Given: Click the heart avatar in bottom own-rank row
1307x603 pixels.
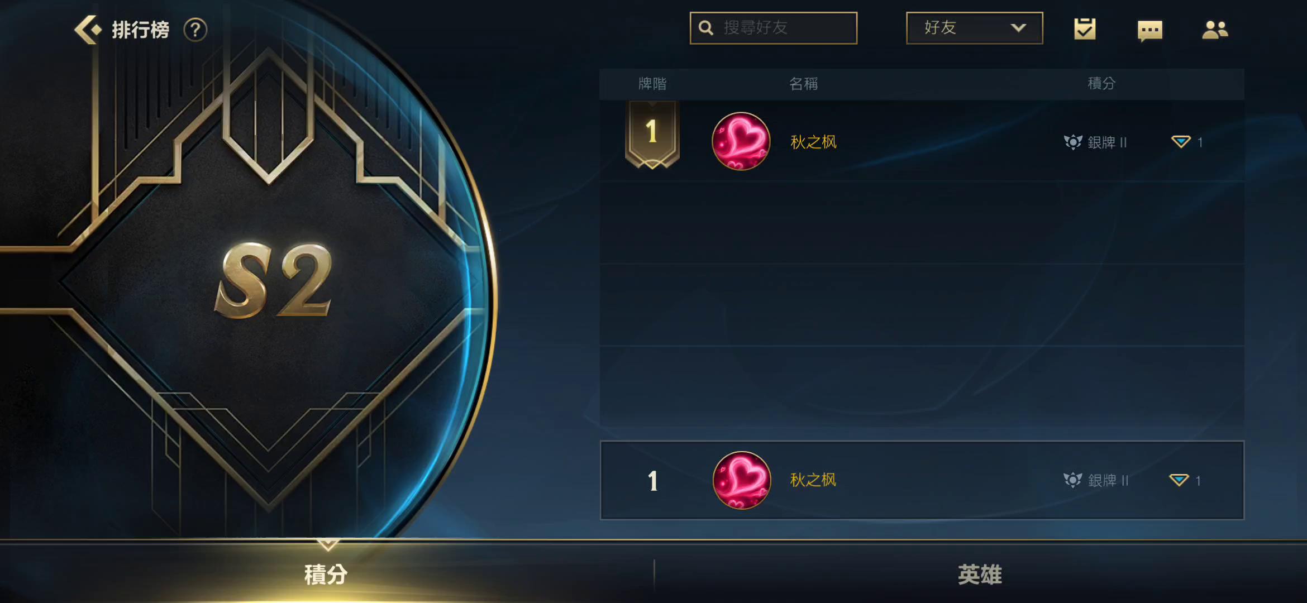Looking at the screenshot, I should (x=742, y=480).
